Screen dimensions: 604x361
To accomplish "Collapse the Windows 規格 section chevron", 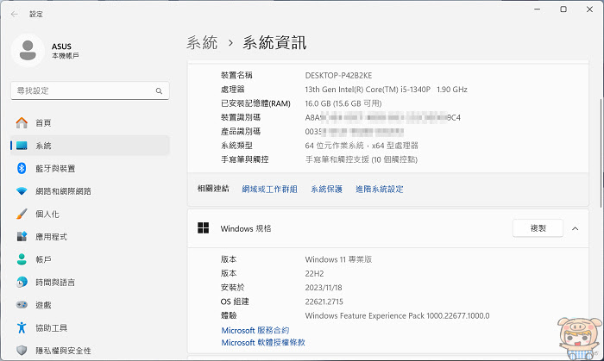I will click(x=576, y=228).
